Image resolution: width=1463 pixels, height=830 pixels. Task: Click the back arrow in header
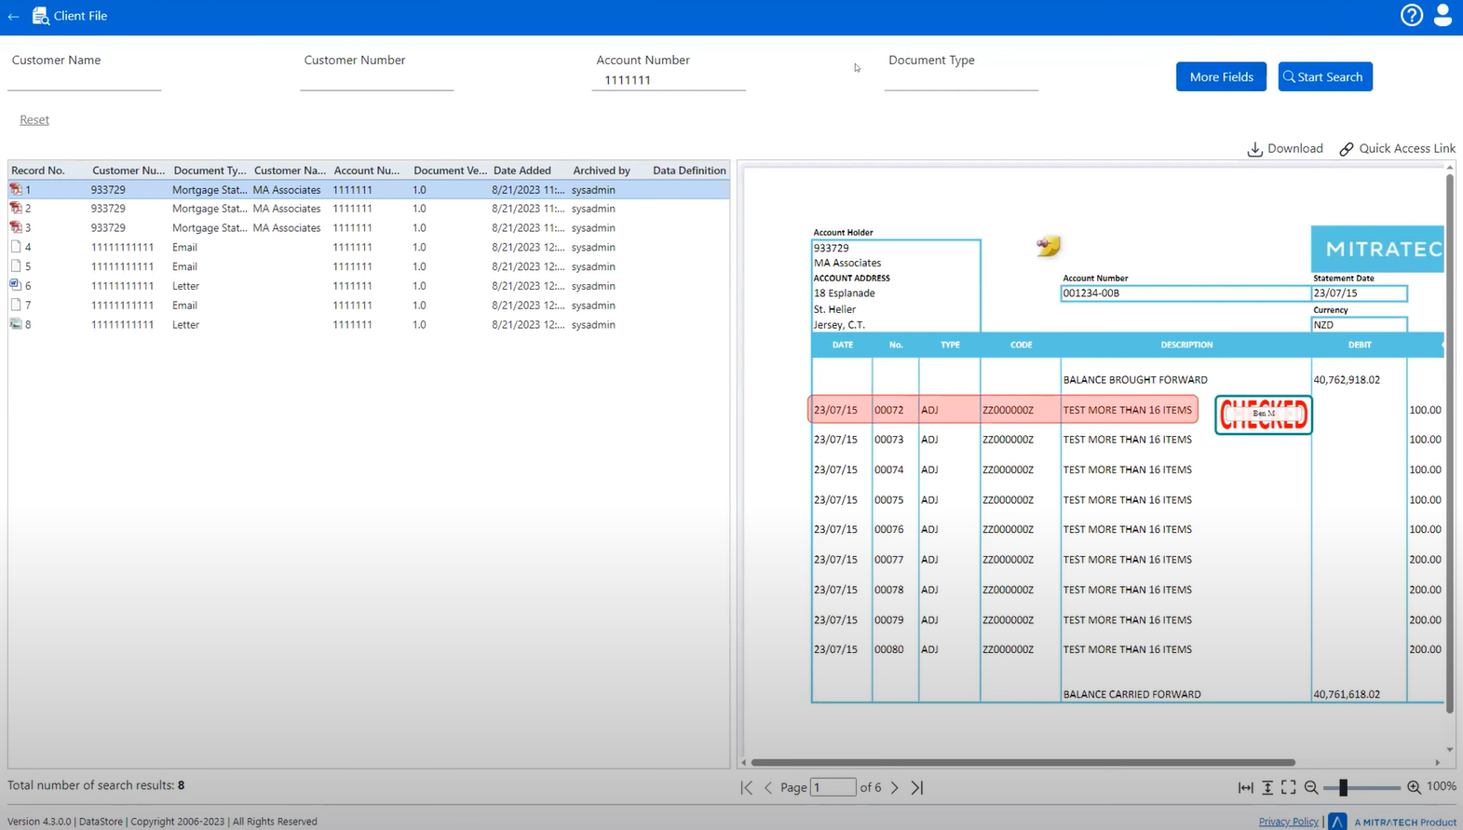pos(13,16)
